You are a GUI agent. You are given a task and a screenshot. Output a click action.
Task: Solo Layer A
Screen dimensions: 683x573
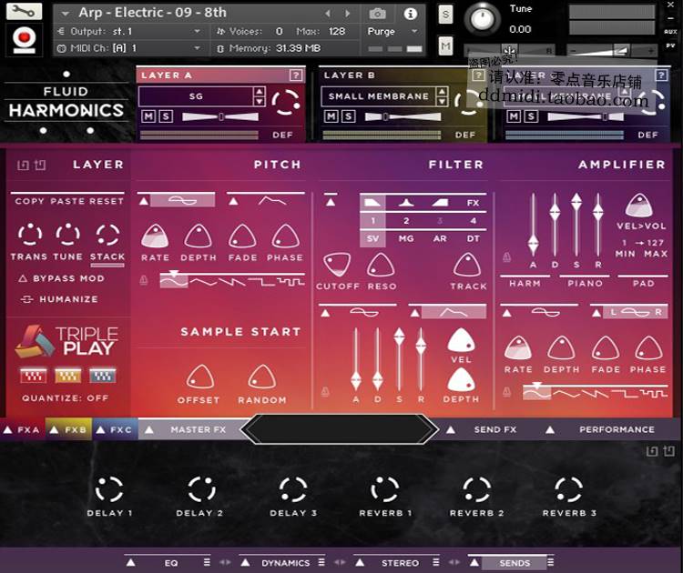pyautogui.click(x=166, y=116)
